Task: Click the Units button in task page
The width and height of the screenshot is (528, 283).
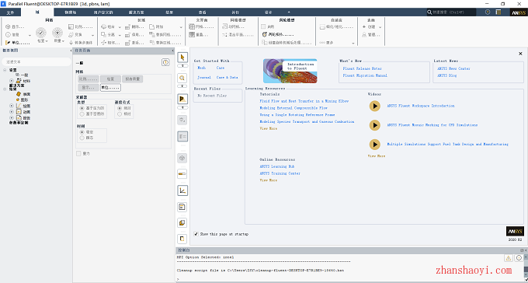Action: click(x=110, y=87)
